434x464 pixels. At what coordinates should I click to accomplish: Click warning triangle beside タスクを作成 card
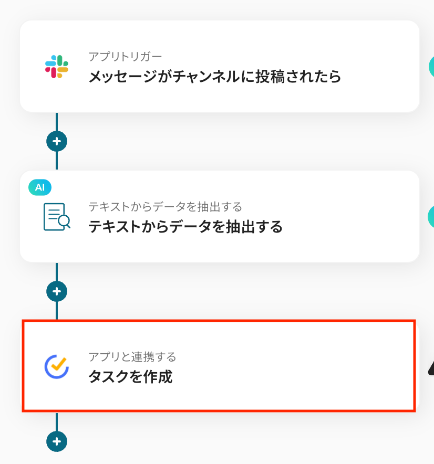430,370
